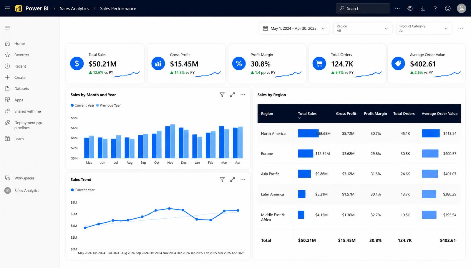
Task: Expand Sales Trend chart to focus mode
Action: tap(233, 179)
